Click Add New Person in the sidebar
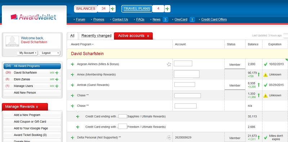 (x=25, y=93)
